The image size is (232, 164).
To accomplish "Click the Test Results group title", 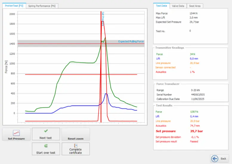I will (164, 106).
